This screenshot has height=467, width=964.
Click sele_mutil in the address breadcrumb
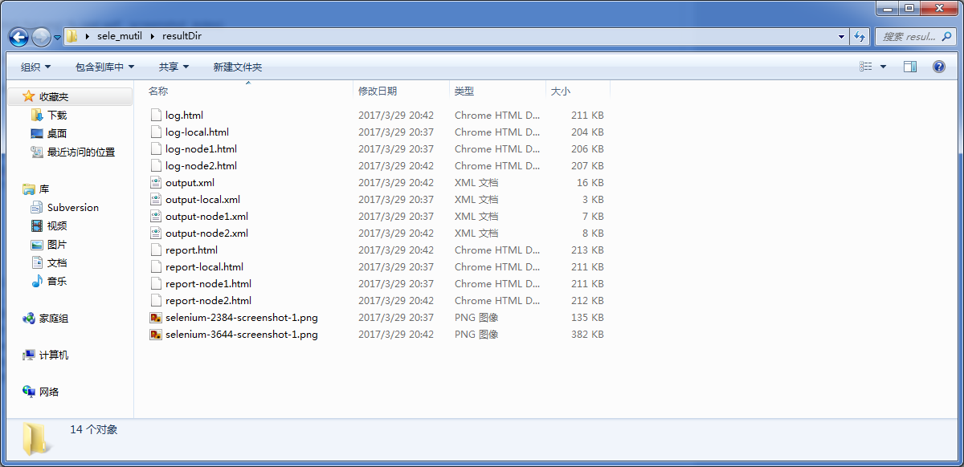119,37
